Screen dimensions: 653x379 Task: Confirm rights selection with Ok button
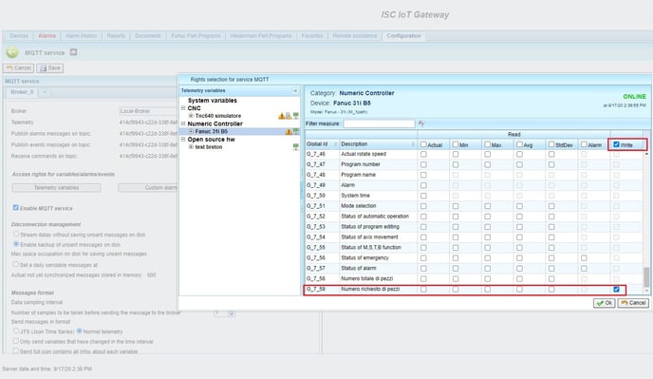605,303
